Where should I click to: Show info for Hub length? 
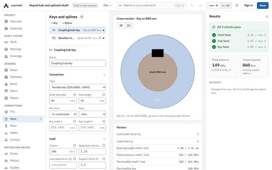[x=104, y=95]
